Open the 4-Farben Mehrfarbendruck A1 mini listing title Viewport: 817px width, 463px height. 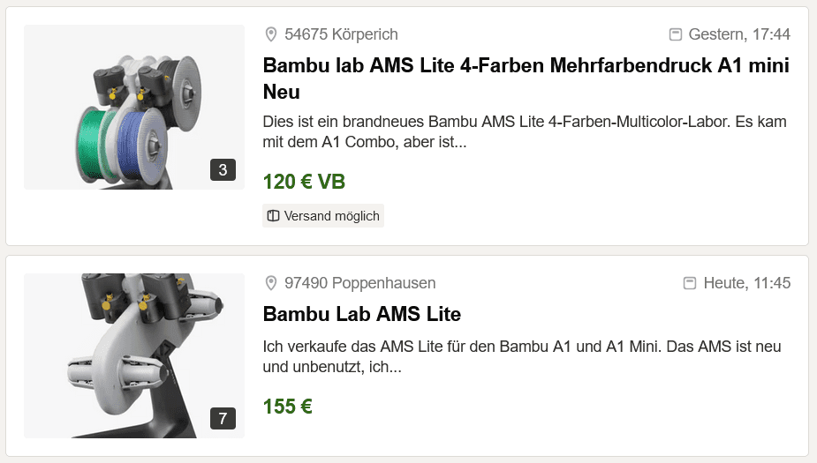526,78
